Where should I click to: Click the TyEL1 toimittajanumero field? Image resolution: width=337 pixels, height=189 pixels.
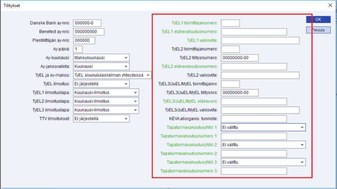(x=230, y=23)
